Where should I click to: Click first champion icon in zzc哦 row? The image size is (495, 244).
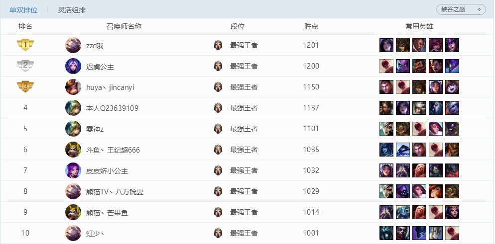click(x=386, y=45)
